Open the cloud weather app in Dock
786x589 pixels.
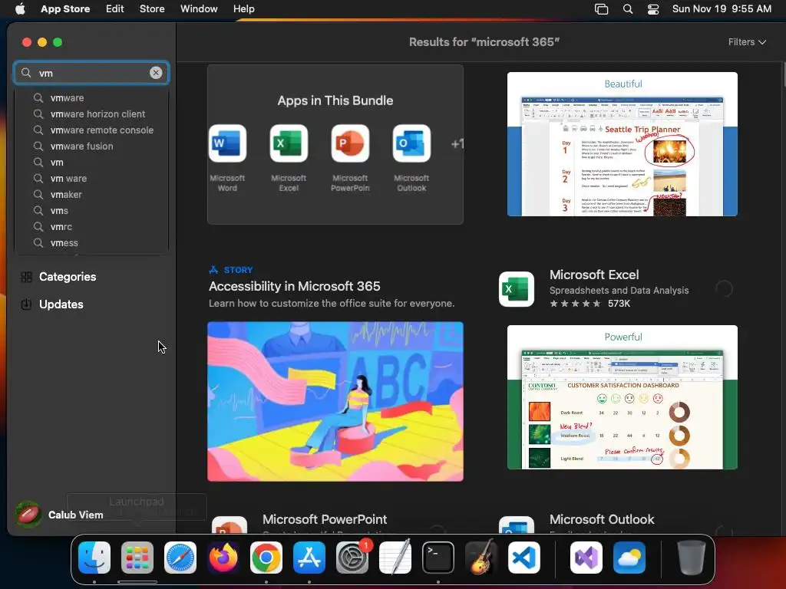click(x=629, y=558)
